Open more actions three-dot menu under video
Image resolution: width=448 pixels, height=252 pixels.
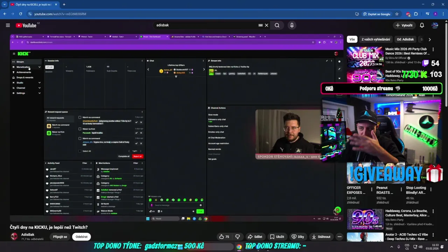coord(339,237)
